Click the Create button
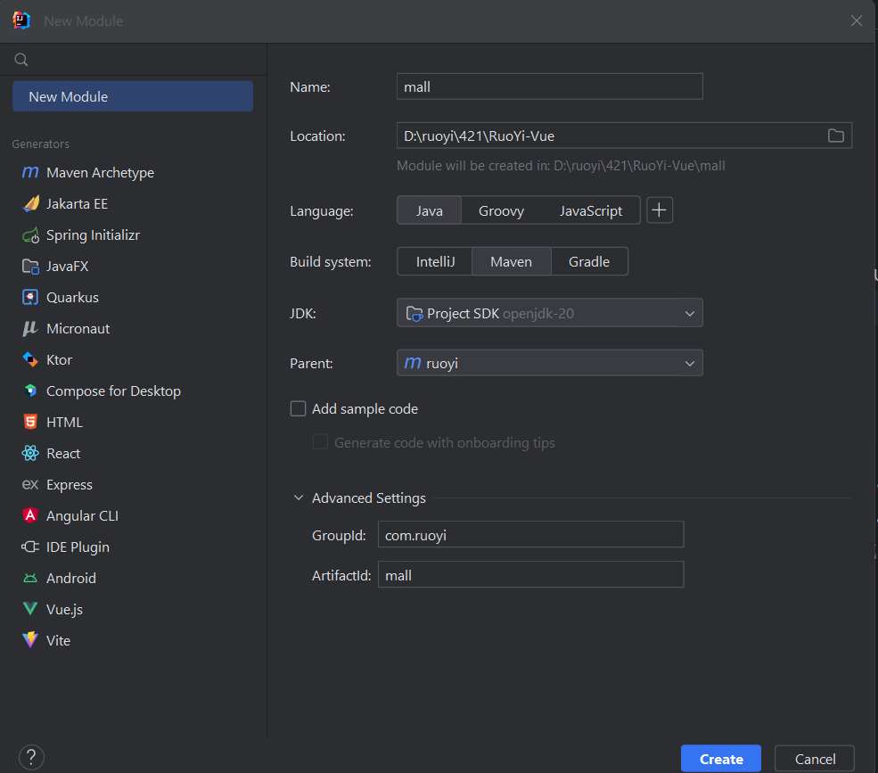This screenshot has height=773, width=878. pyautogui.click(x=720, y=759)
